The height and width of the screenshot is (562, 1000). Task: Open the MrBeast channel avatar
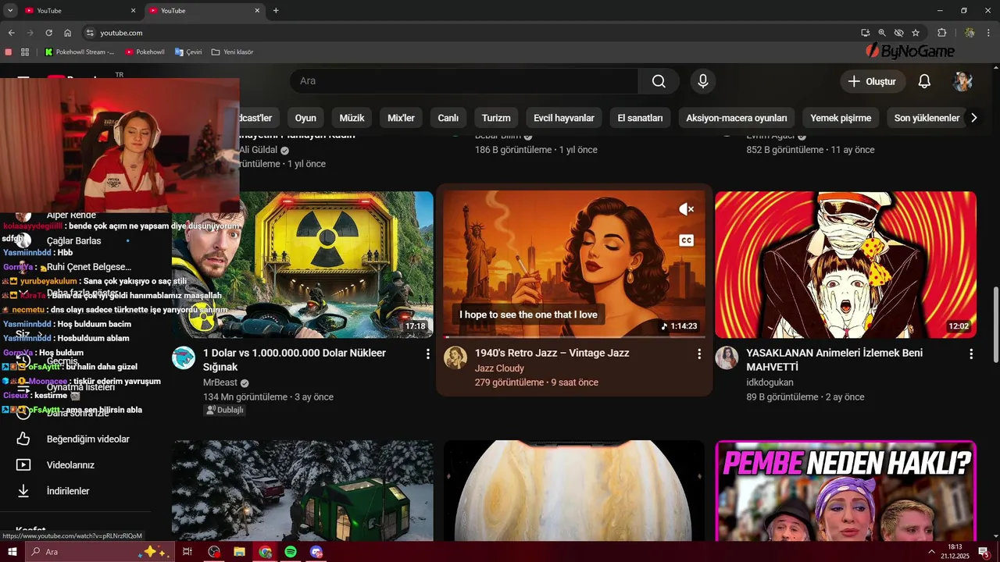click(184, 358)
